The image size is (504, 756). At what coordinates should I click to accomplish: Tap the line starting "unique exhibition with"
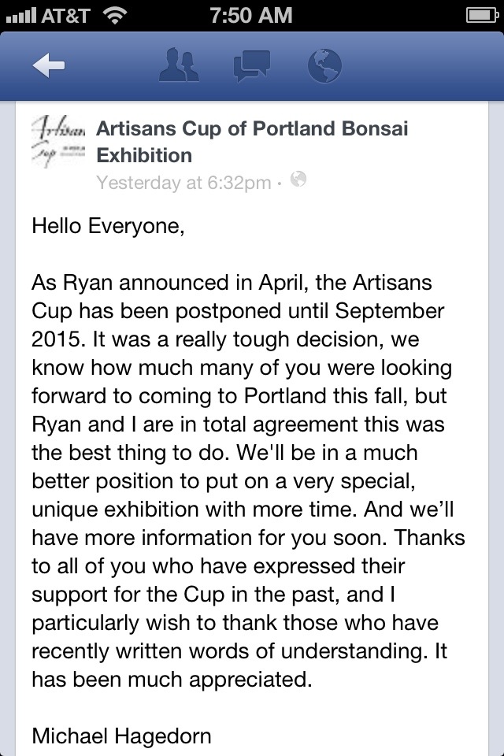click(x=244, y=510)
